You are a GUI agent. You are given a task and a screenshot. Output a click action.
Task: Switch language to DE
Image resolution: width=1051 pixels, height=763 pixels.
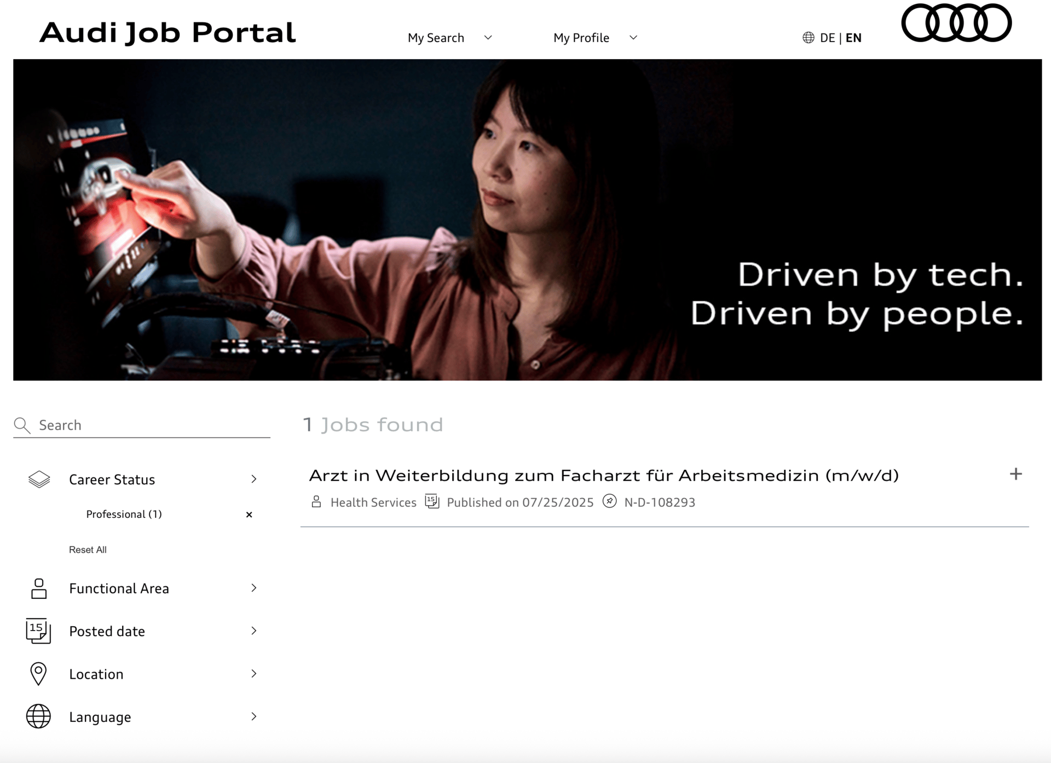pyautogui.click(x=827, y=38)
